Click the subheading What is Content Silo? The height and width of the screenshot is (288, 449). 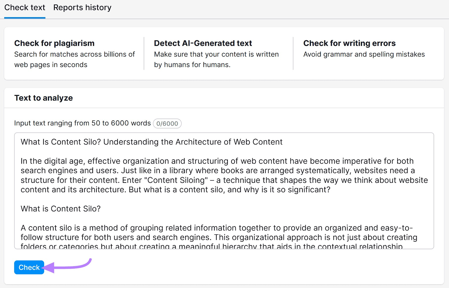point(60,209)
